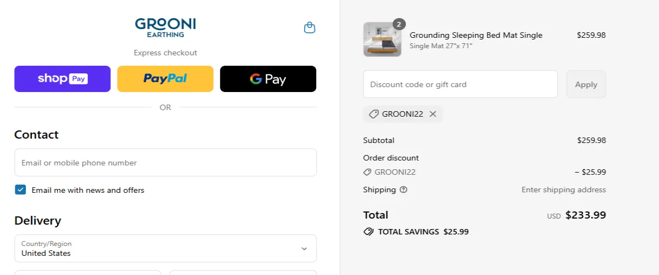Focus the discount code or gift card field
Screen dimensions: 659x275
(x=460, y=84)
